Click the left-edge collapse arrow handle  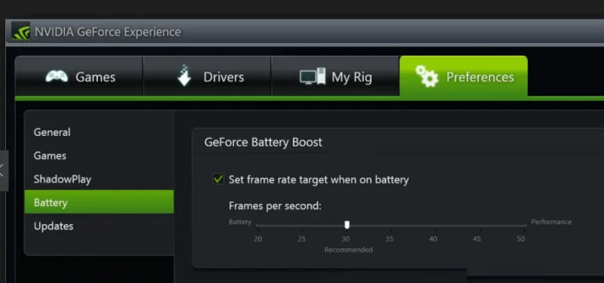3,171
